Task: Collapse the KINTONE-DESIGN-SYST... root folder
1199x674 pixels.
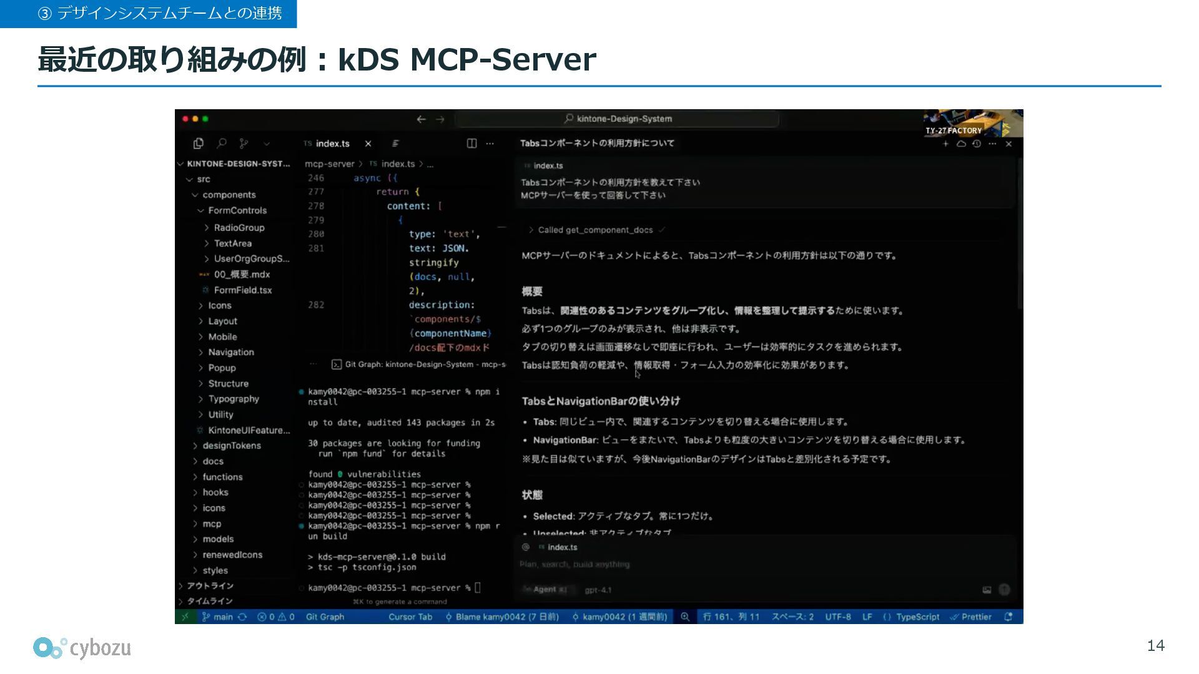Action: (234, 164)
